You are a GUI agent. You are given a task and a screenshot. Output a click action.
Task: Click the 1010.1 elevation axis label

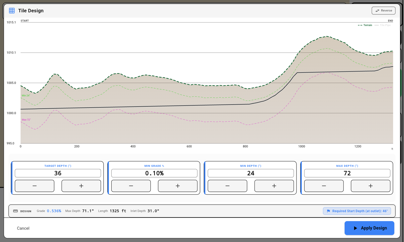click(11, 53)
